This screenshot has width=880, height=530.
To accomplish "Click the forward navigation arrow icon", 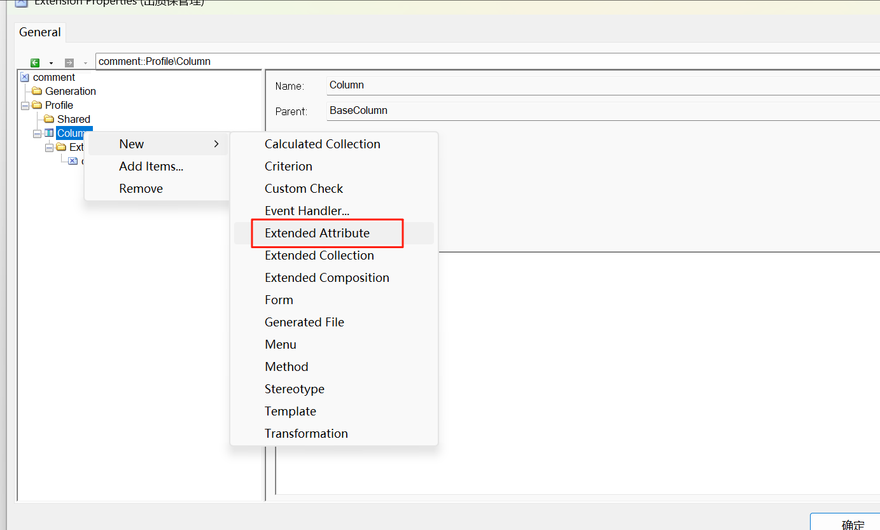I will pyautogui.click(x=69, y=62).
